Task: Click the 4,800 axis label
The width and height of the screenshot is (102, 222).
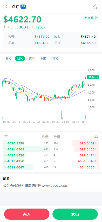Action: [x=91, y=70]
